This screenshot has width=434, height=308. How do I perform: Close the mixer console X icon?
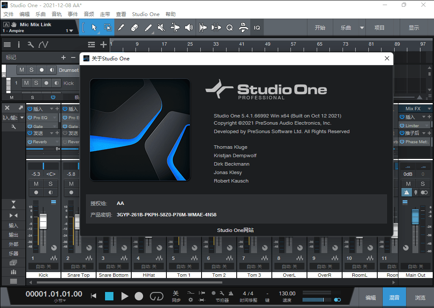pyautogui.click(x=7, y=108)
